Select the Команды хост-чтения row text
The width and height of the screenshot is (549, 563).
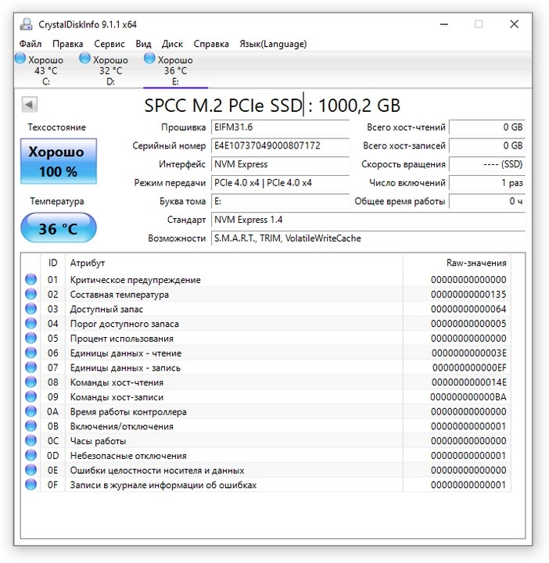117,382
